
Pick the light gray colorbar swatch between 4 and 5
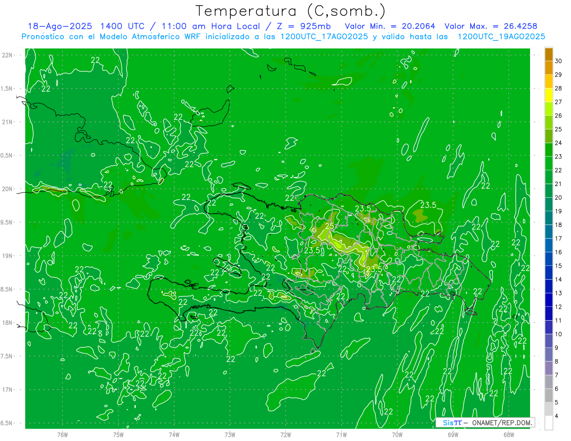click(x=549, y=409)
